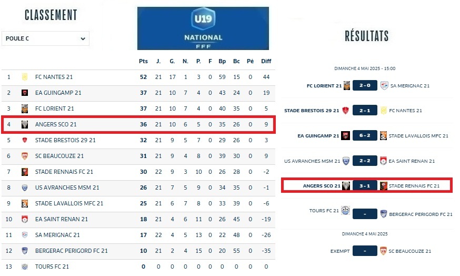Click the U19 National FFF banner
The width and height of the screenshot is (460, 276).
203,28
